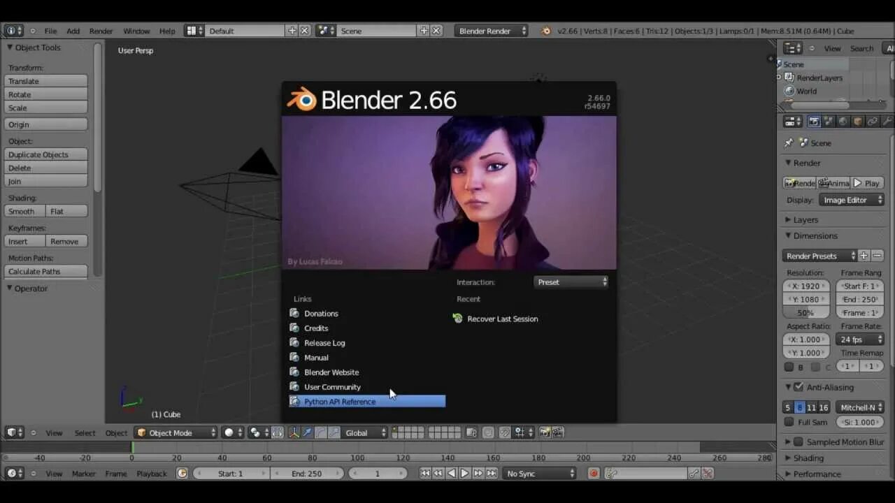
Task: Click the automatic keyframe record button
Action: tap(594, 473)
